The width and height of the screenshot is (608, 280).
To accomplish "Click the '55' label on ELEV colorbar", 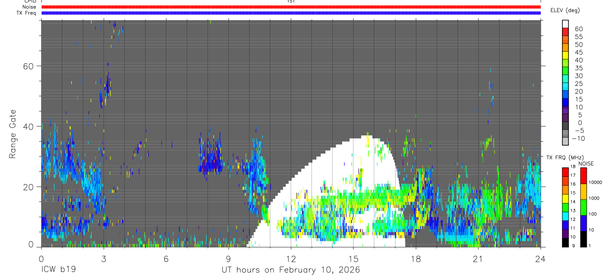I will click(x=579, y=37).
